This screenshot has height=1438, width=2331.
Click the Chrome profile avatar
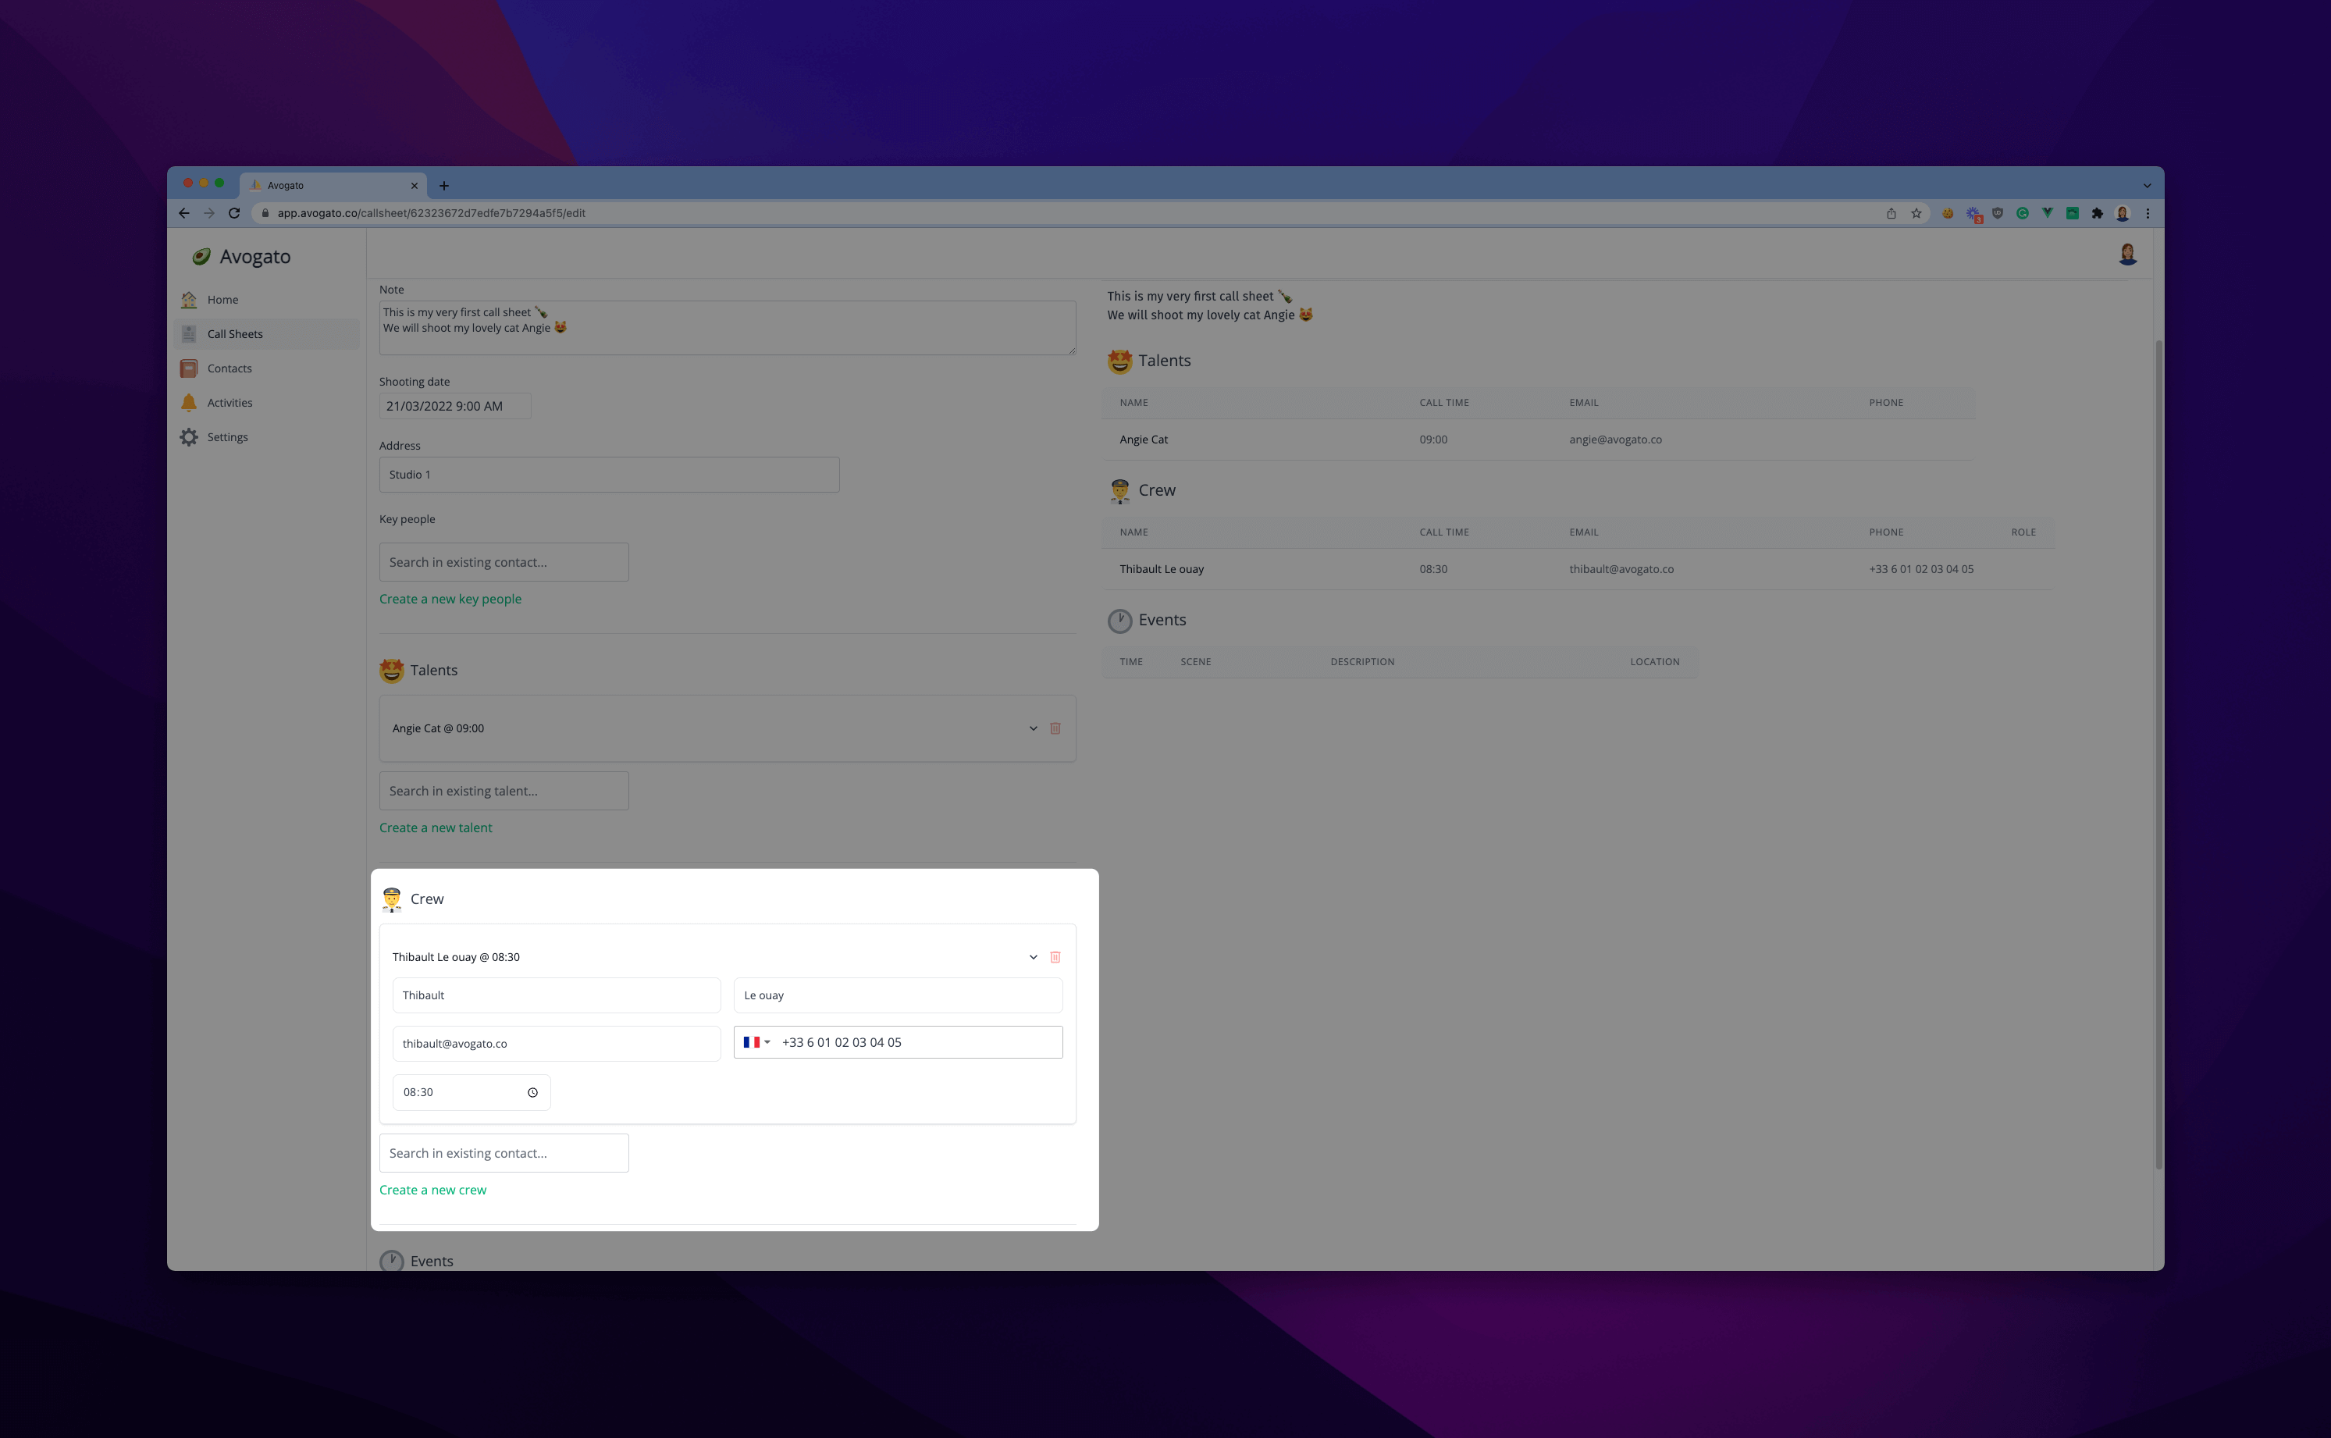[2122, 213]
